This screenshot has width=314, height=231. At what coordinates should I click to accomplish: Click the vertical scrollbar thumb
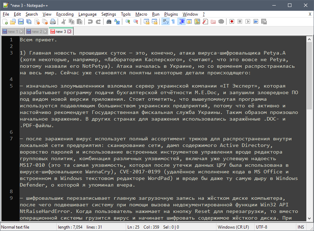(x=309, y=76)
